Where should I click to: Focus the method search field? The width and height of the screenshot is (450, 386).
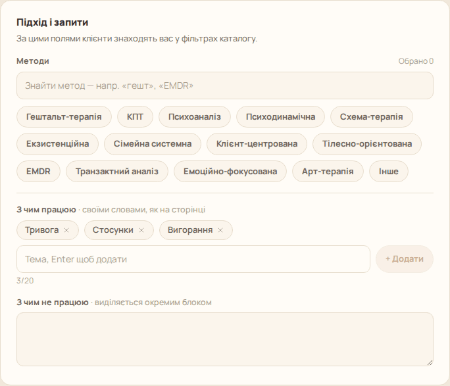[x=225, y=85]
